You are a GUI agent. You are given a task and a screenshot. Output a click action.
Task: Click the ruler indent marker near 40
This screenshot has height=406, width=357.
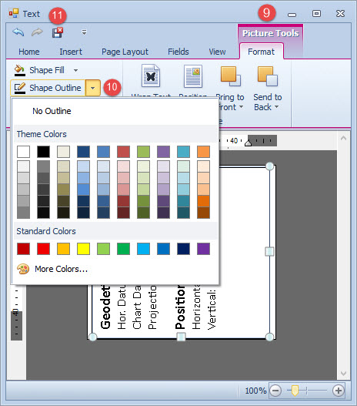(x=249, y=143)
